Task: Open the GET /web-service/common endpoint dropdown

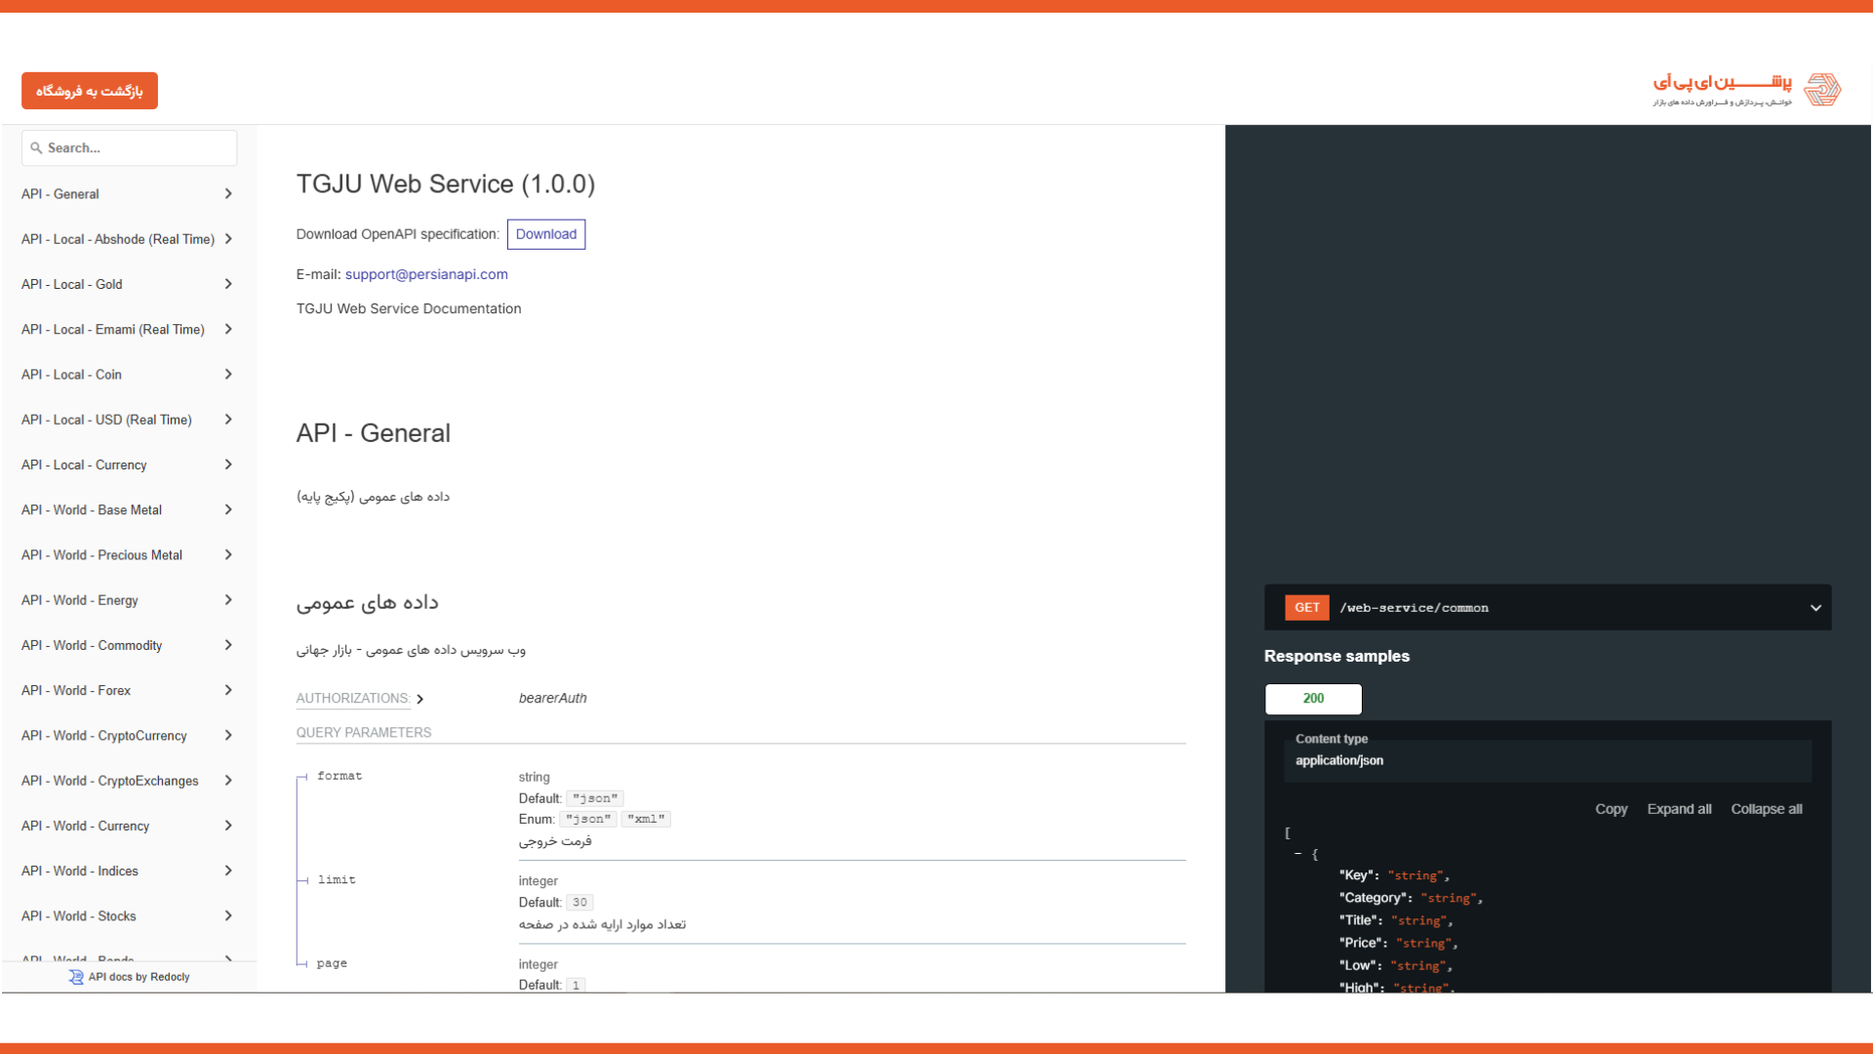Action: pyautogui.click(x=1815, y=608)
